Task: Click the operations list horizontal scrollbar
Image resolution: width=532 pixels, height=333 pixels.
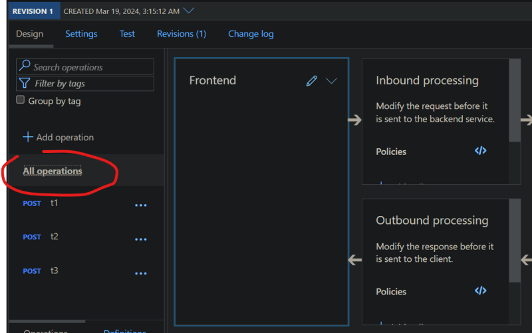Action: click(47, 321)
